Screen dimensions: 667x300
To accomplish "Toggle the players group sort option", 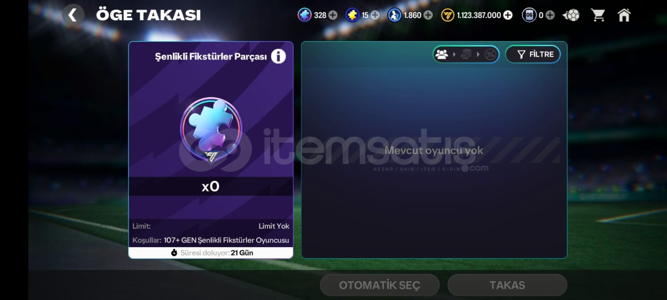I will point(442,54).
